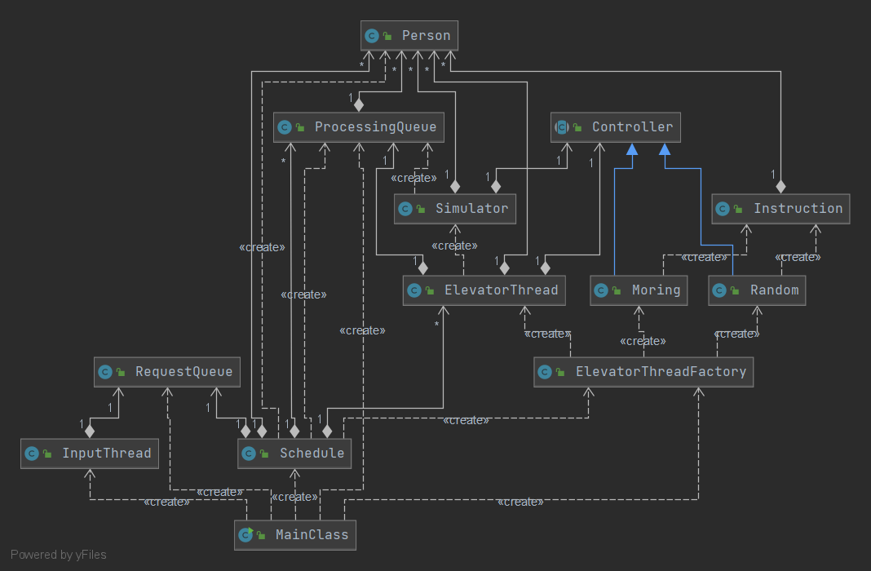Select the Instruction class label
This screenshot has width=871, height=571.
[798, 208]
